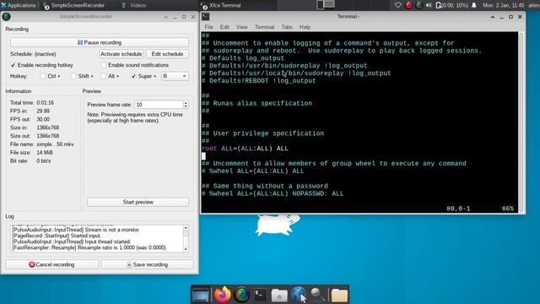540x304 pixels.
Task: Open the notifications bell icon
Action: pyautogui.click(x=474, y=5)
